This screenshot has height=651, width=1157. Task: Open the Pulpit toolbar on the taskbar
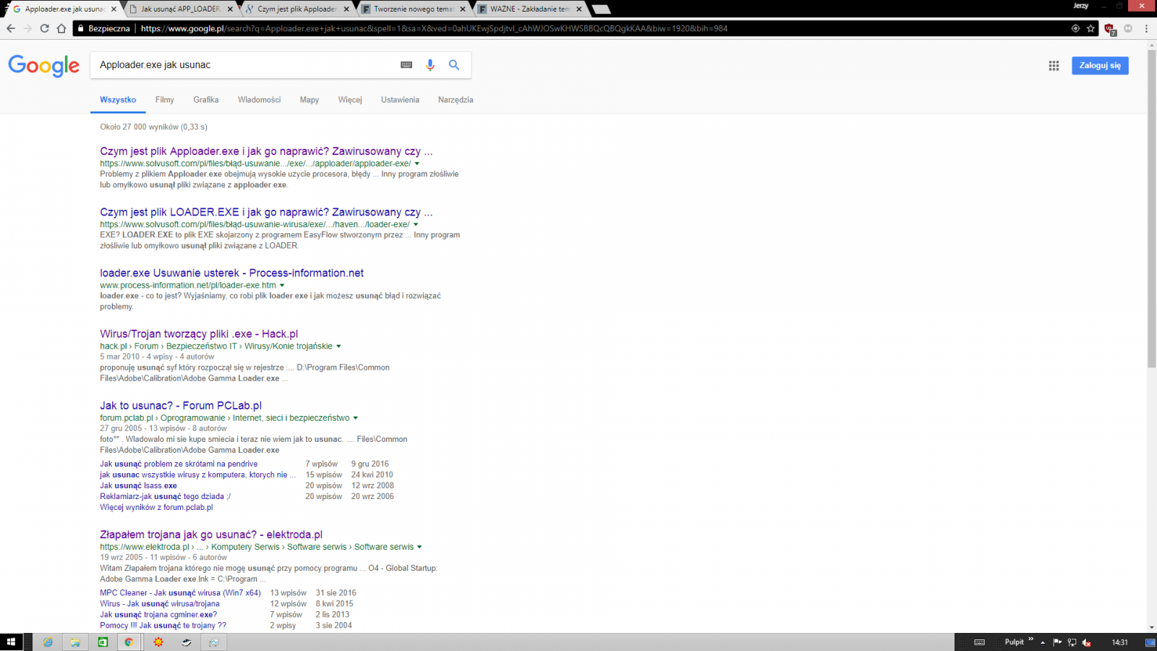coord(1014,642)
